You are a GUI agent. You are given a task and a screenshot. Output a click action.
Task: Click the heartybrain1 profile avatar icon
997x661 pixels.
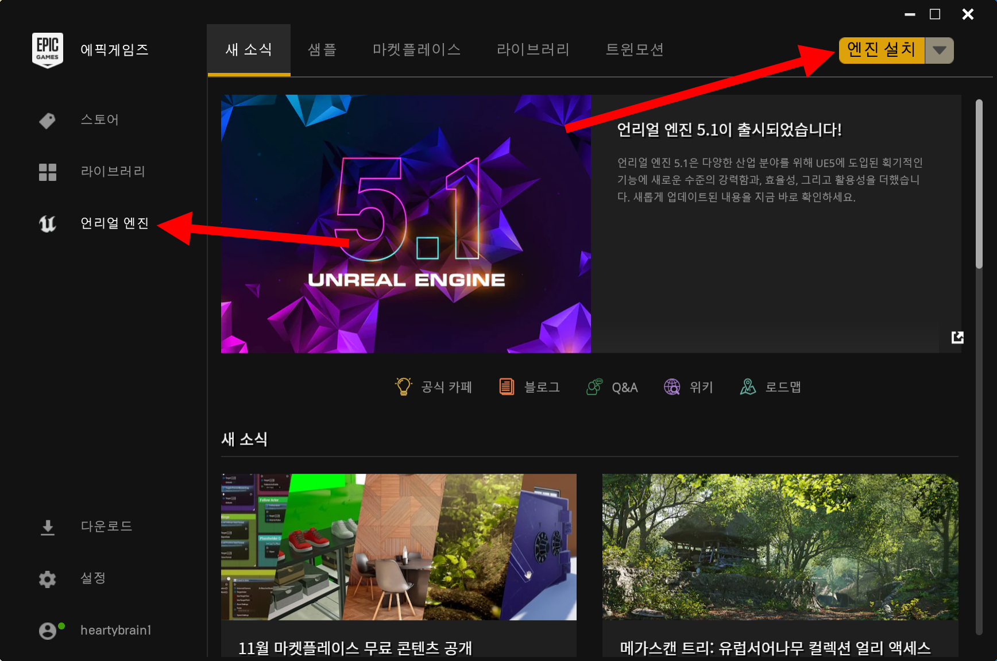point(48,631)
